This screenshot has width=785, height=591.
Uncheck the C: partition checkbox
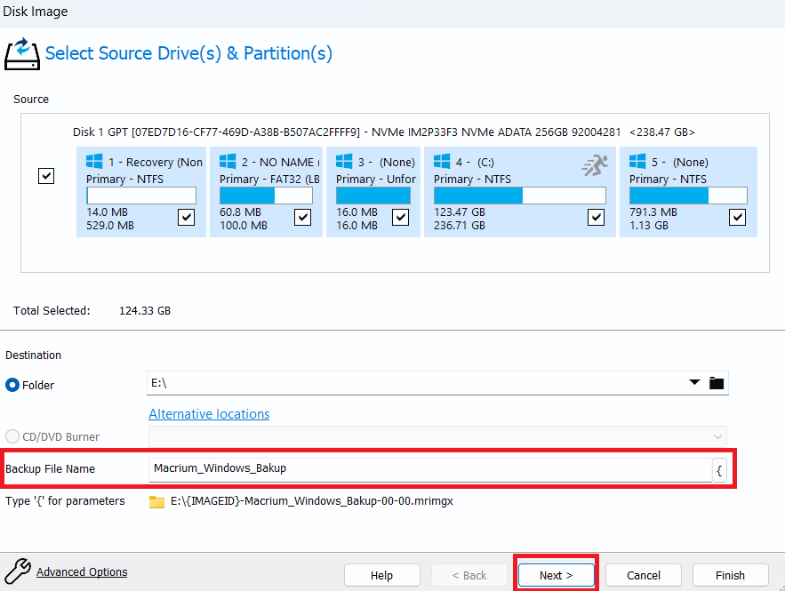(x=596, y=217)
